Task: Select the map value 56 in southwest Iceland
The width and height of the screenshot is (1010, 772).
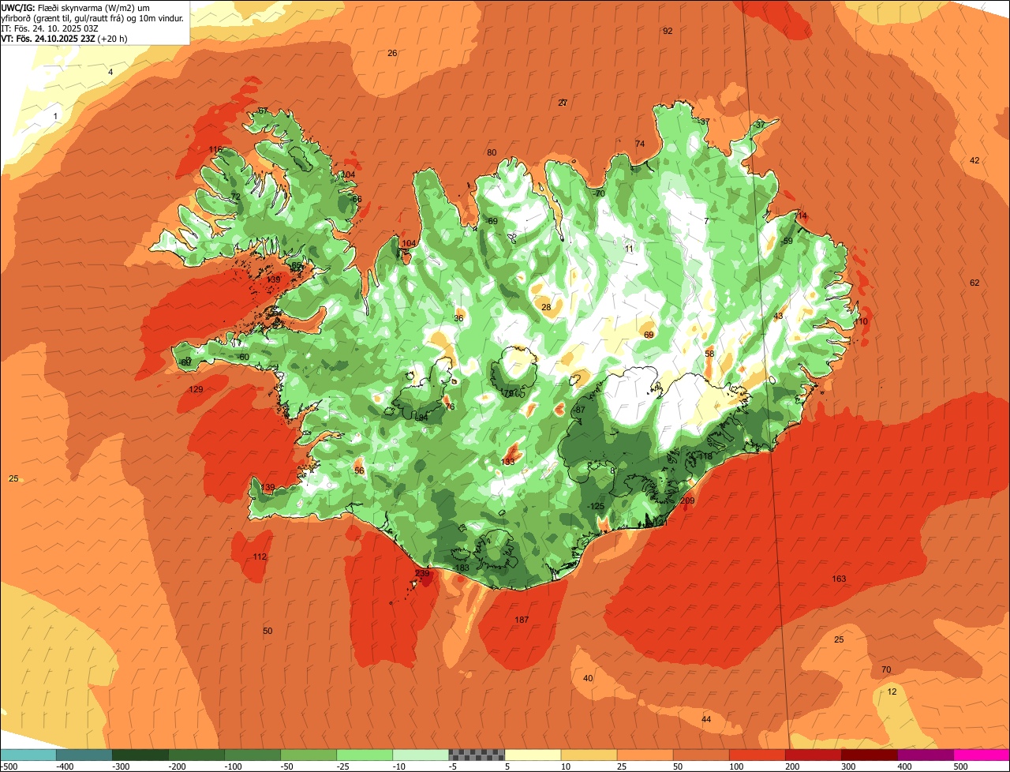Action: pos(359,470)
